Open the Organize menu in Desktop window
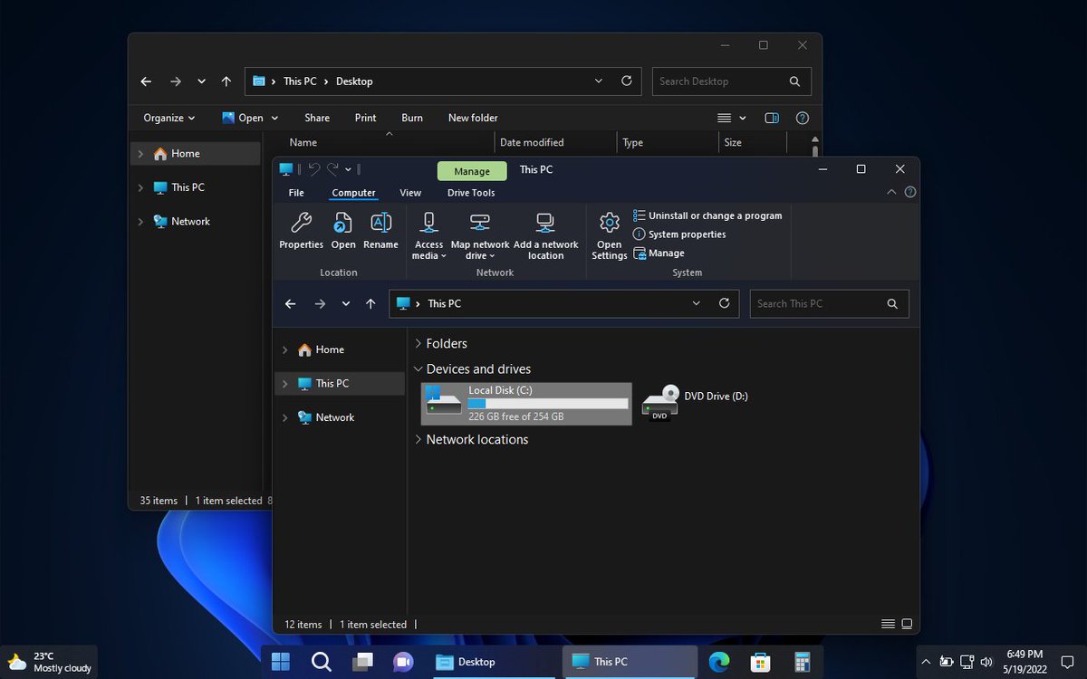 coord(168,118)
